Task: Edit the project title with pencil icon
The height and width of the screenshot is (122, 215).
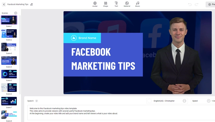Action: point(32,4)
